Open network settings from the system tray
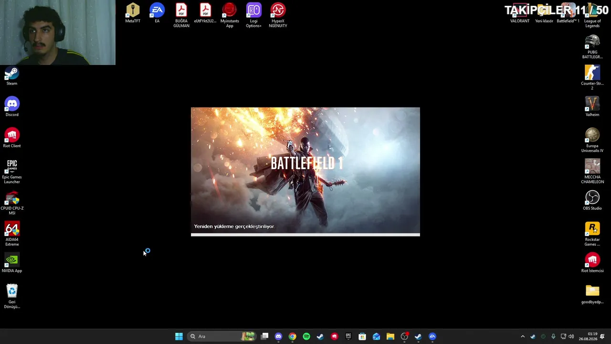The image size is (611, 344). pyautogui.click(x=563, y=336)
